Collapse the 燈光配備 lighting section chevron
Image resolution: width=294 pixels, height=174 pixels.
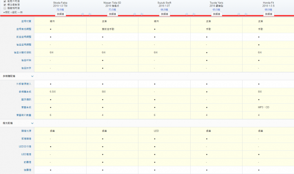[32, 123]
